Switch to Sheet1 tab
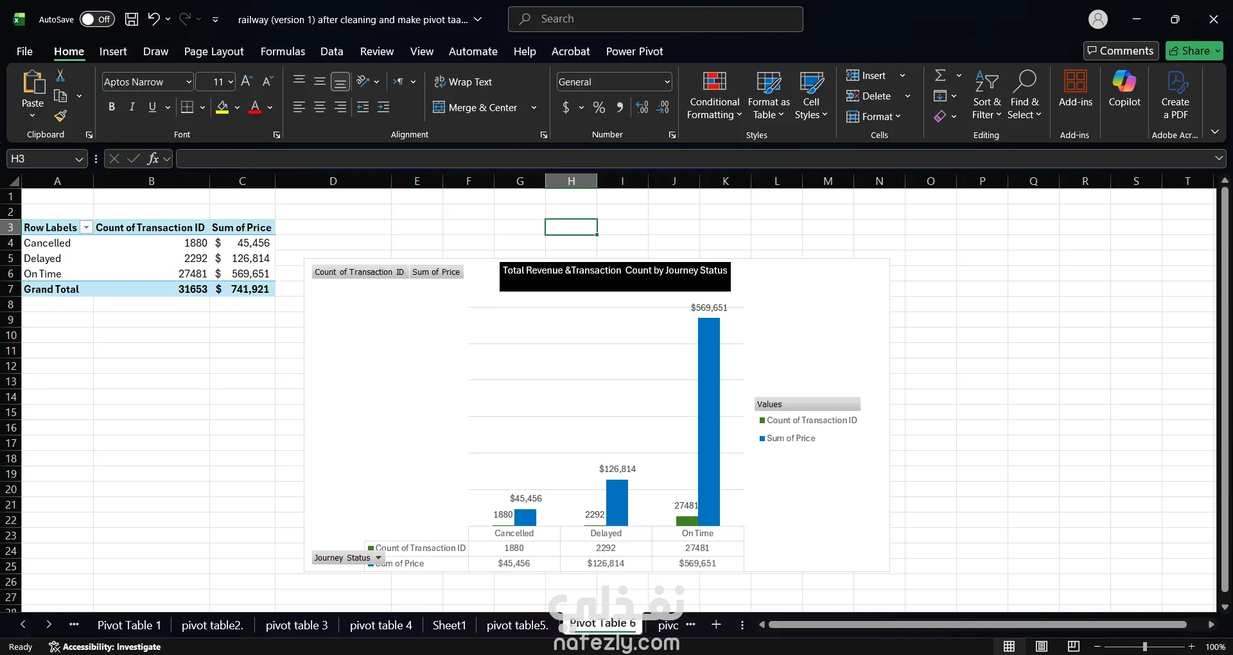This screenshot has width=1233, height=655. [x=449, y=625]
